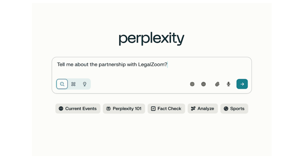Viewport: 298px width, 167px height.
Task: Open the search sources globe icon
Action: 204,84
